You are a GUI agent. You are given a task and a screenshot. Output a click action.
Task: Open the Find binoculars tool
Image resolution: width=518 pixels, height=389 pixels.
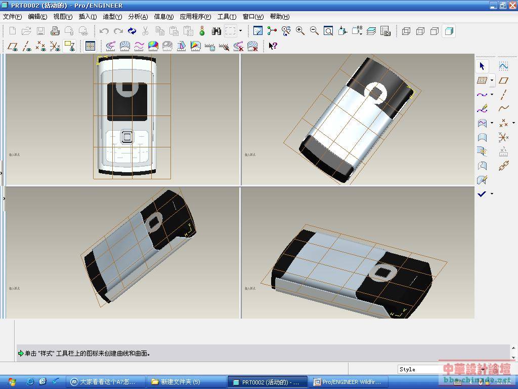point(217,31)
